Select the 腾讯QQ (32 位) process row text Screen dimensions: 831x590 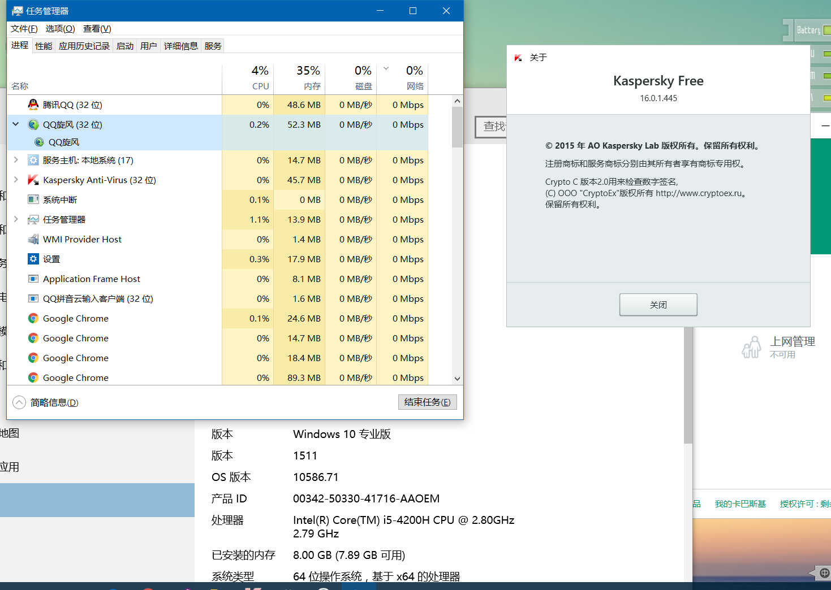72,105
